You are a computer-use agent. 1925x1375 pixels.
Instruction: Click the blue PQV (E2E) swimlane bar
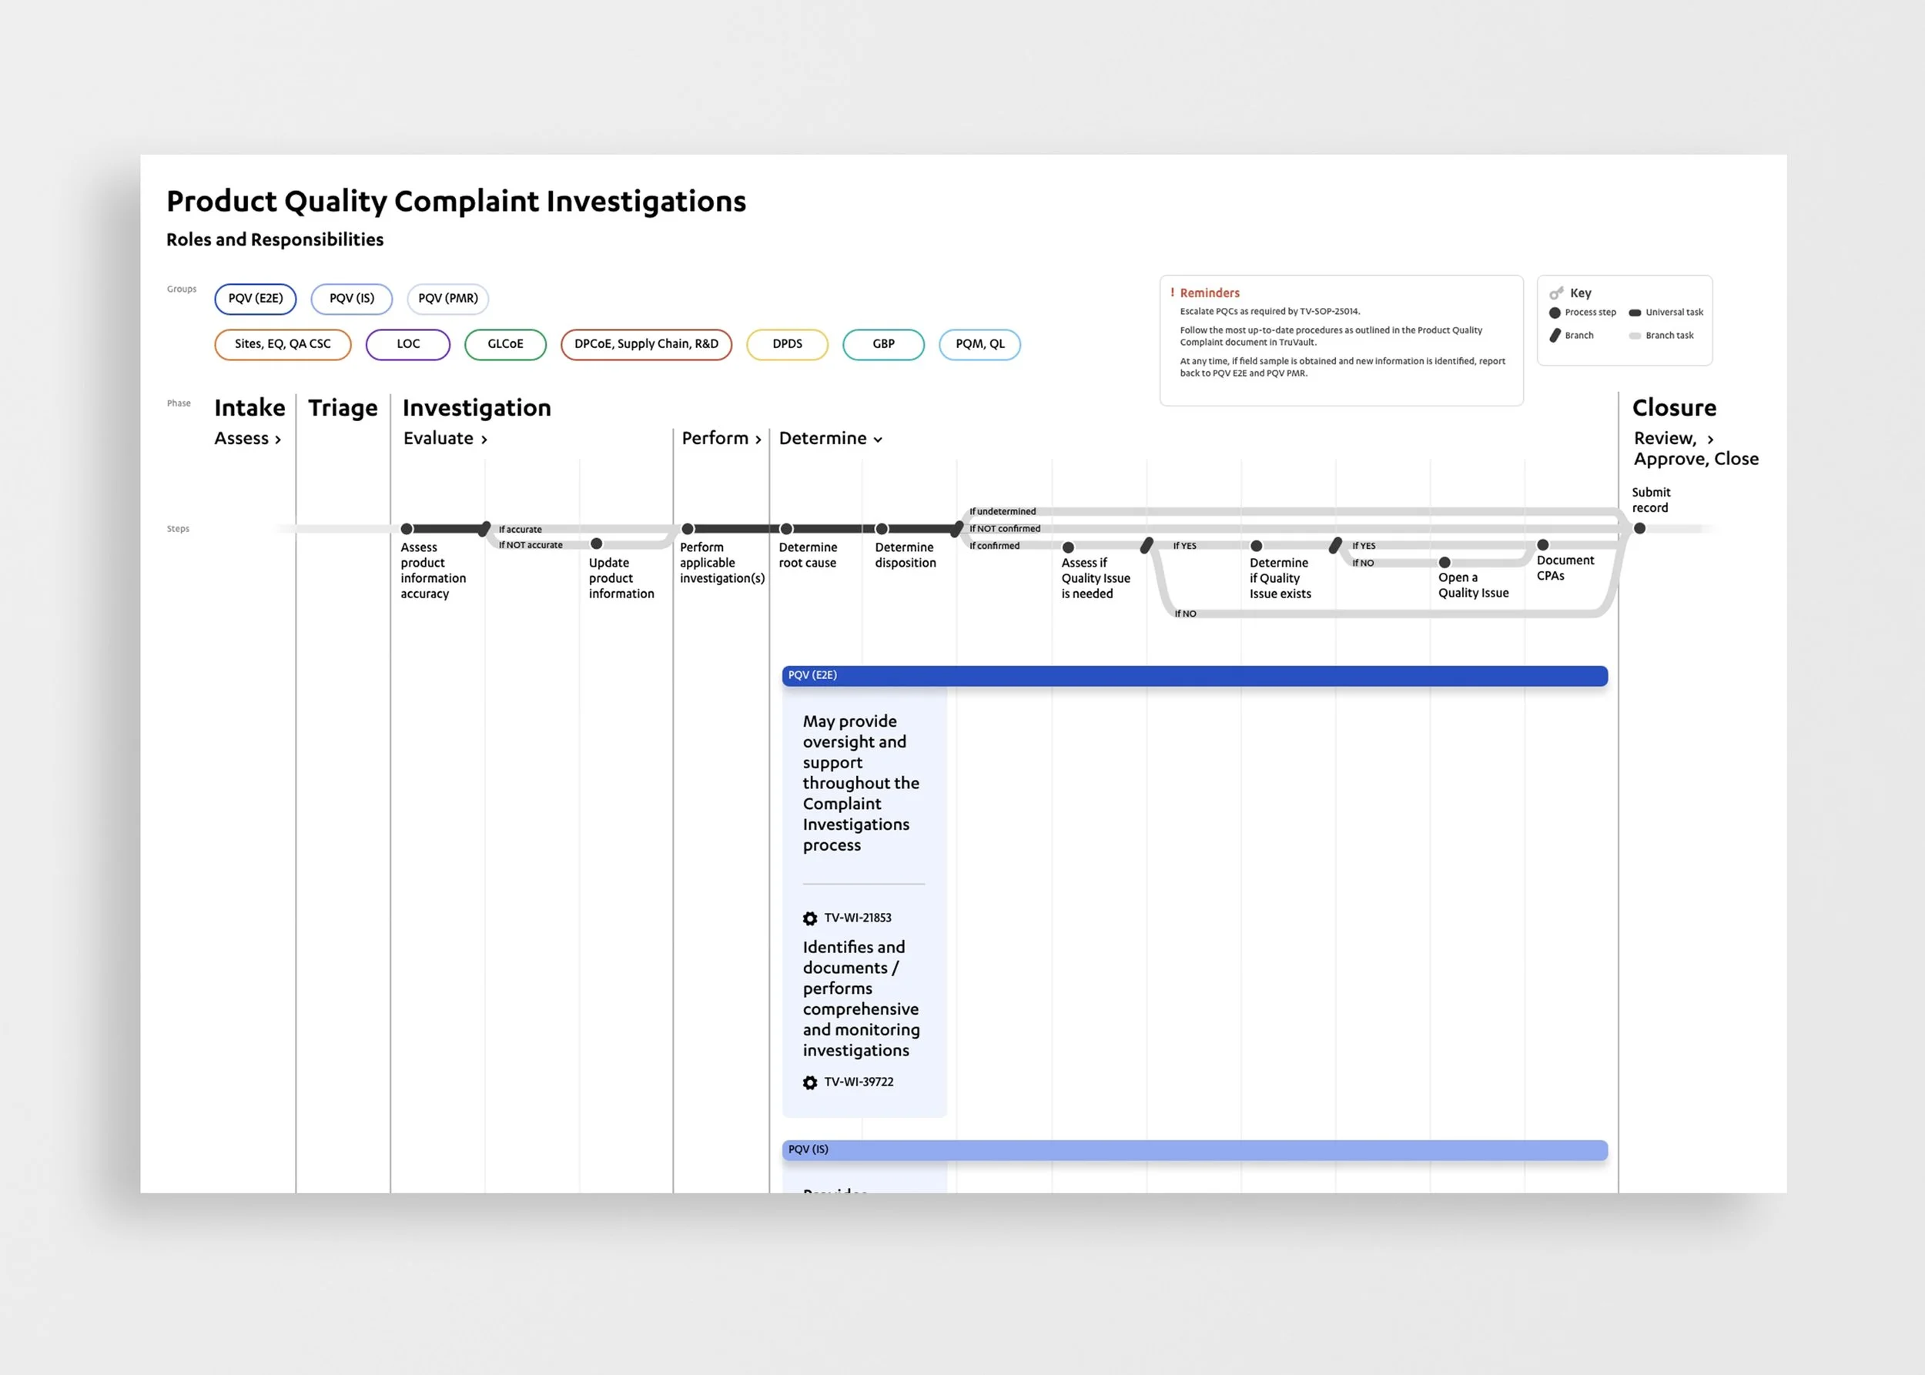(x=1194, y=676)
